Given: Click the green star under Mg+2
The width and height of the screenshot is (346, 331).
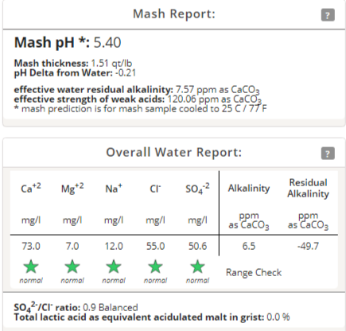Looking at the screenshot, I should (72, 267).
